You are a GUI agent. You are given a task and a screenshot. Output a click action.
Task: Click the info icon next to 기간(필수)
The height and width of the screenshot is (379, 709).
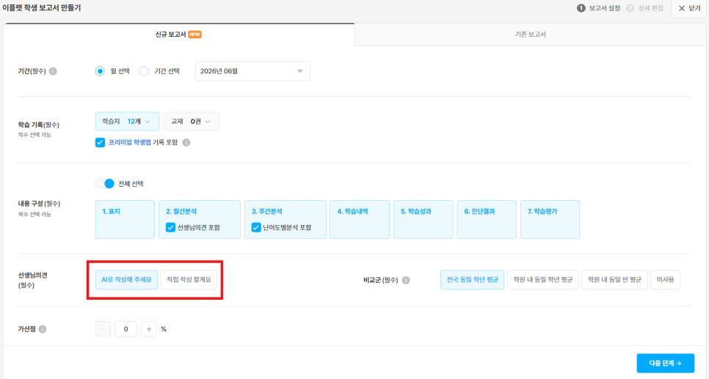53,71
